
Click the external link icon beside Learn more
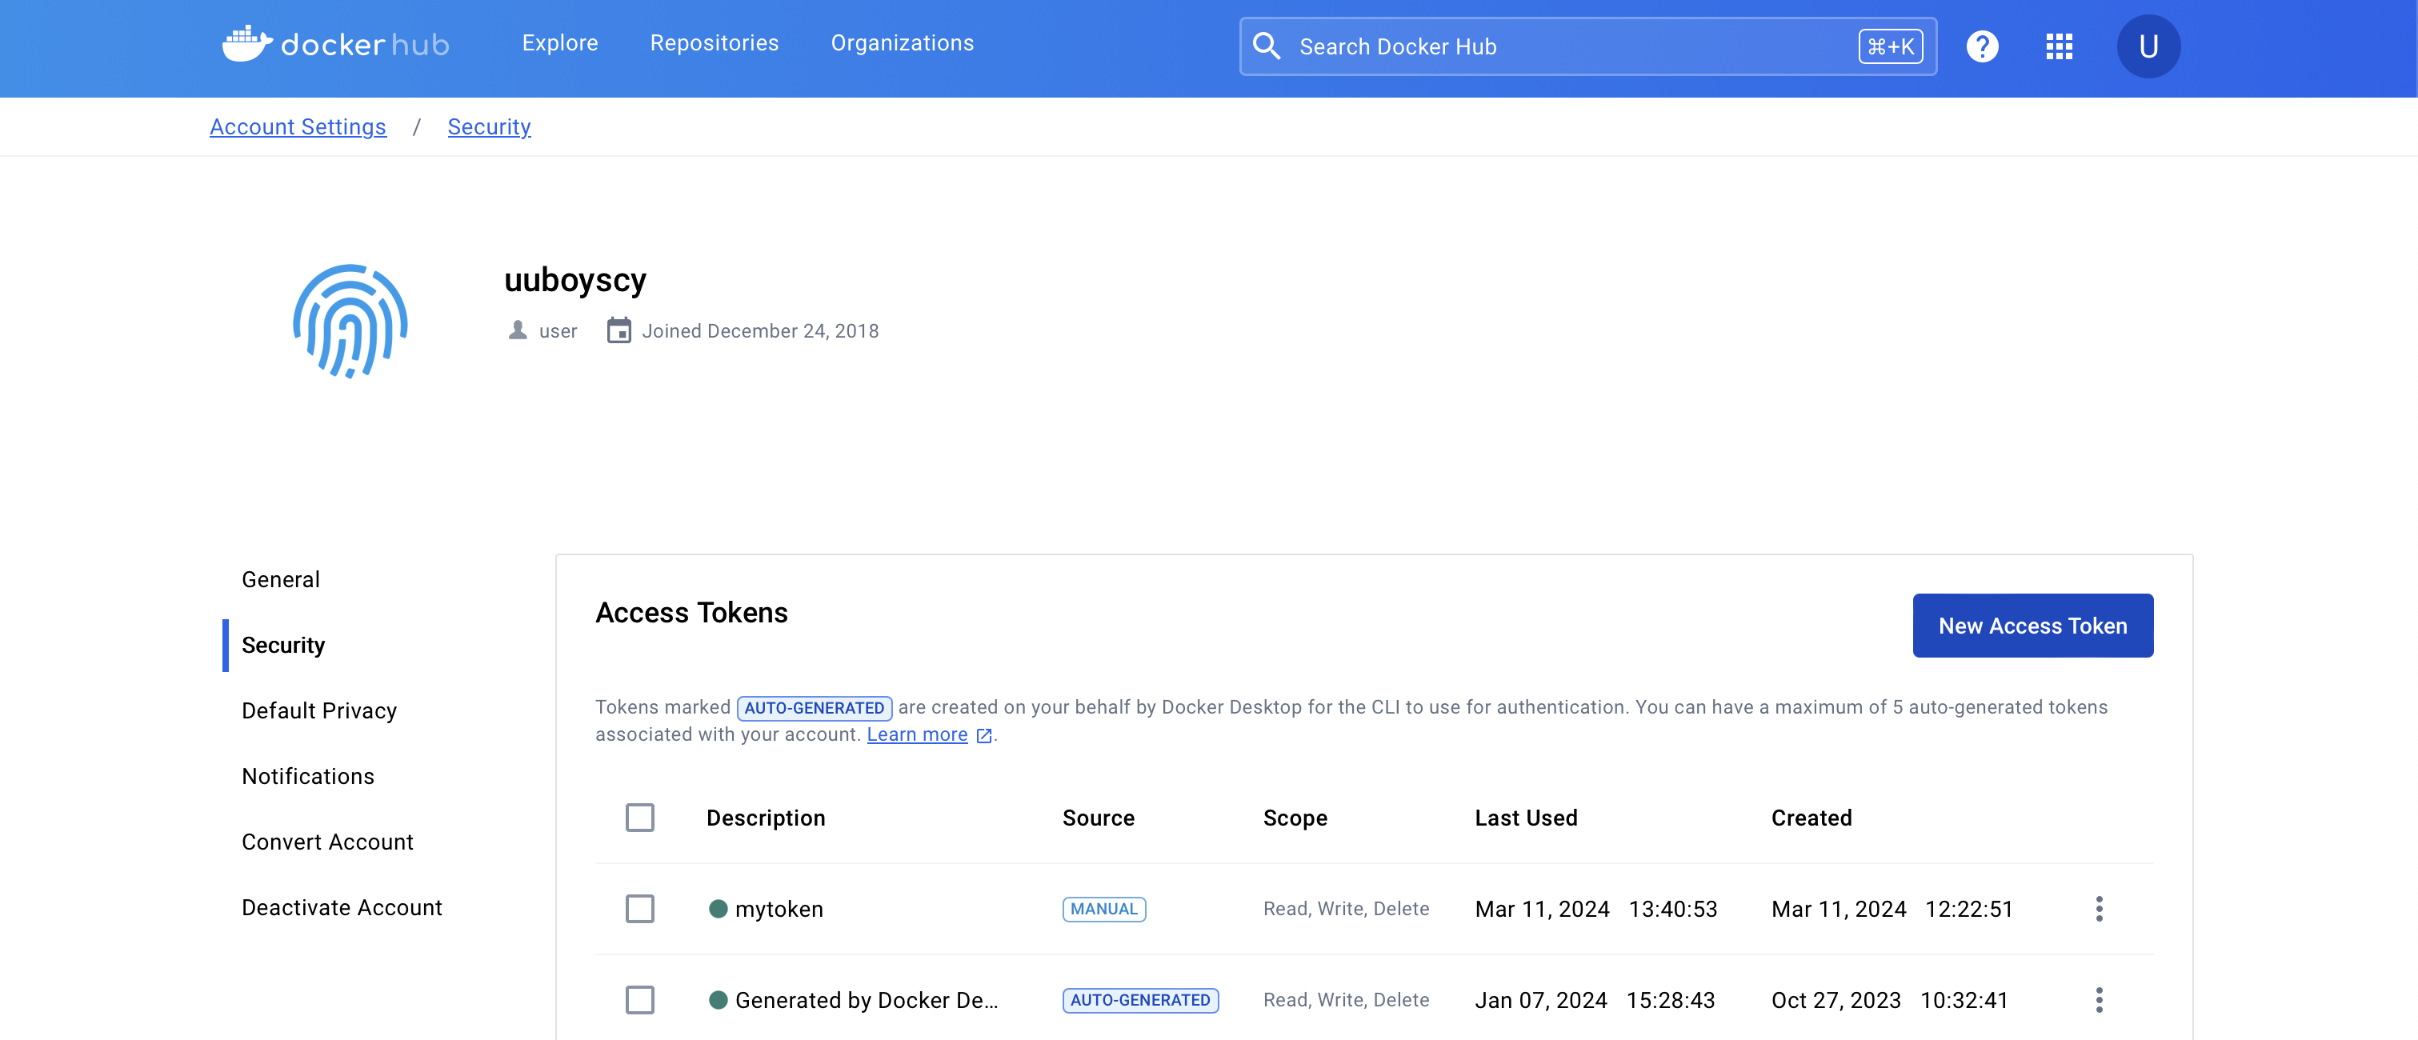point(983,736)
